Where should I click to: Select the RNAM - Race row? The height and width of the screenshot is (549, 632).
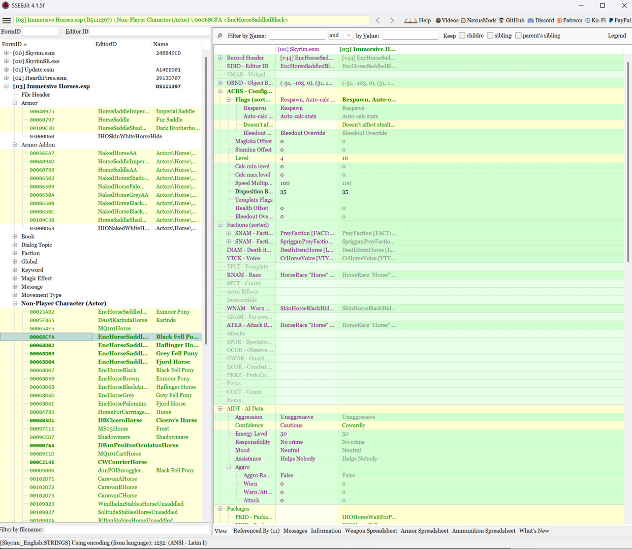pos(419,275)
